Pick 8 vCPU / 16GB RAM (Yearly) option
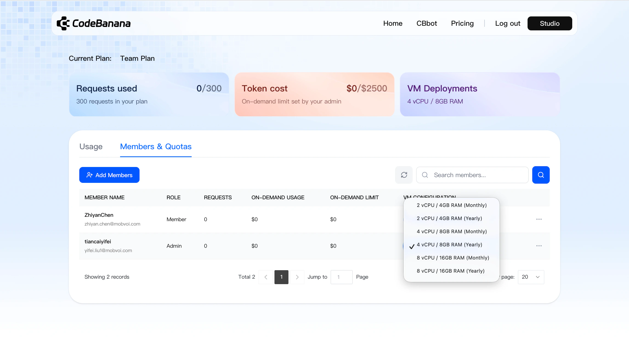 [450, 271]
